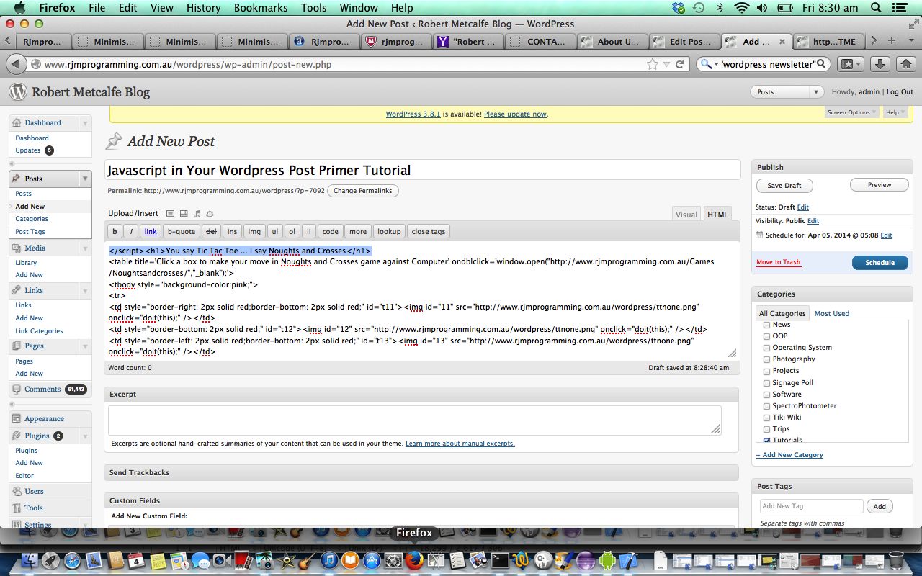922x576 pixels.
Task: Switch to the Most Used categories tab
Action: tap(832, 313)
